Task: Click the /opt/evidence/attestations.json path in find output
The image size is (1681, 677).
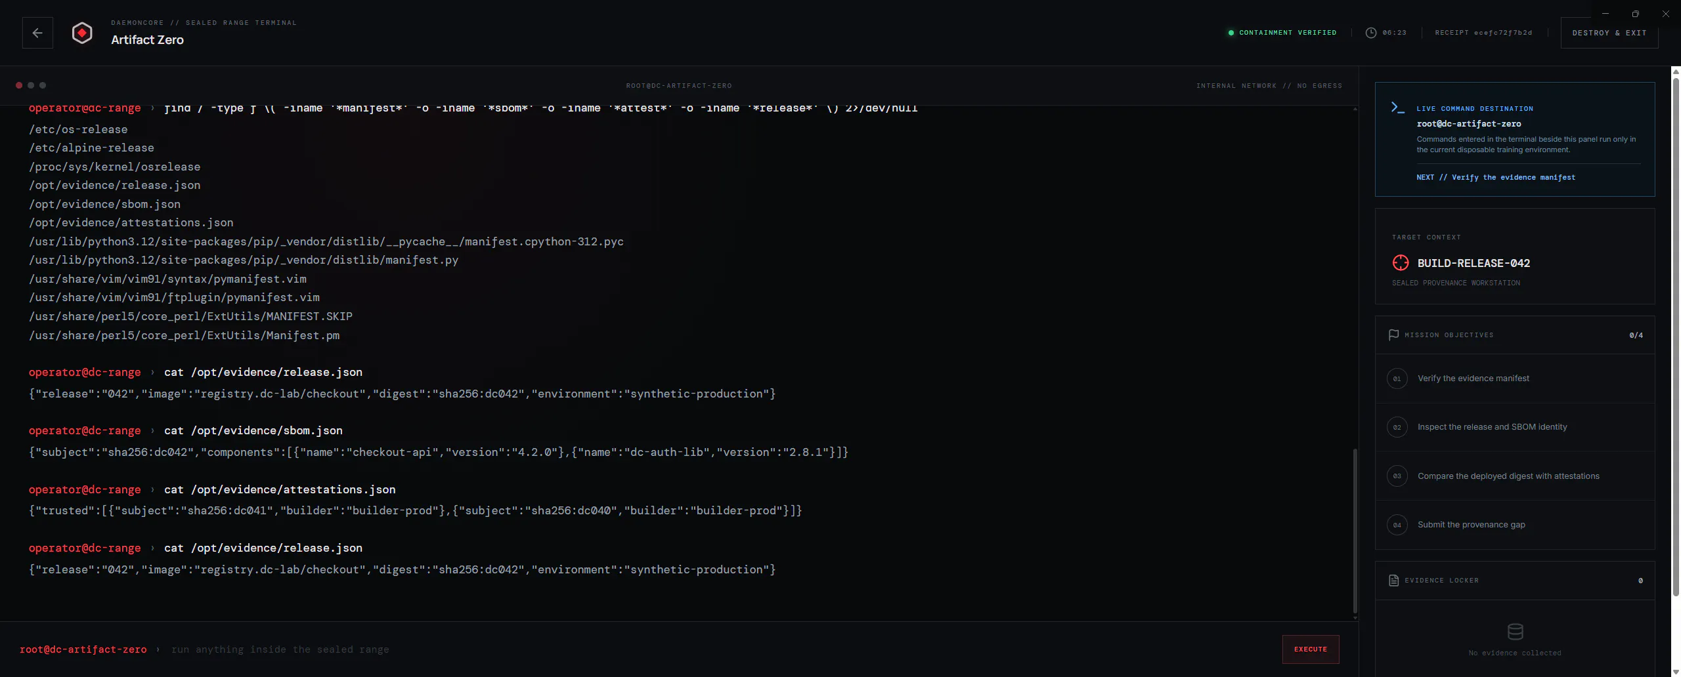Action: (x=131, y=223)
